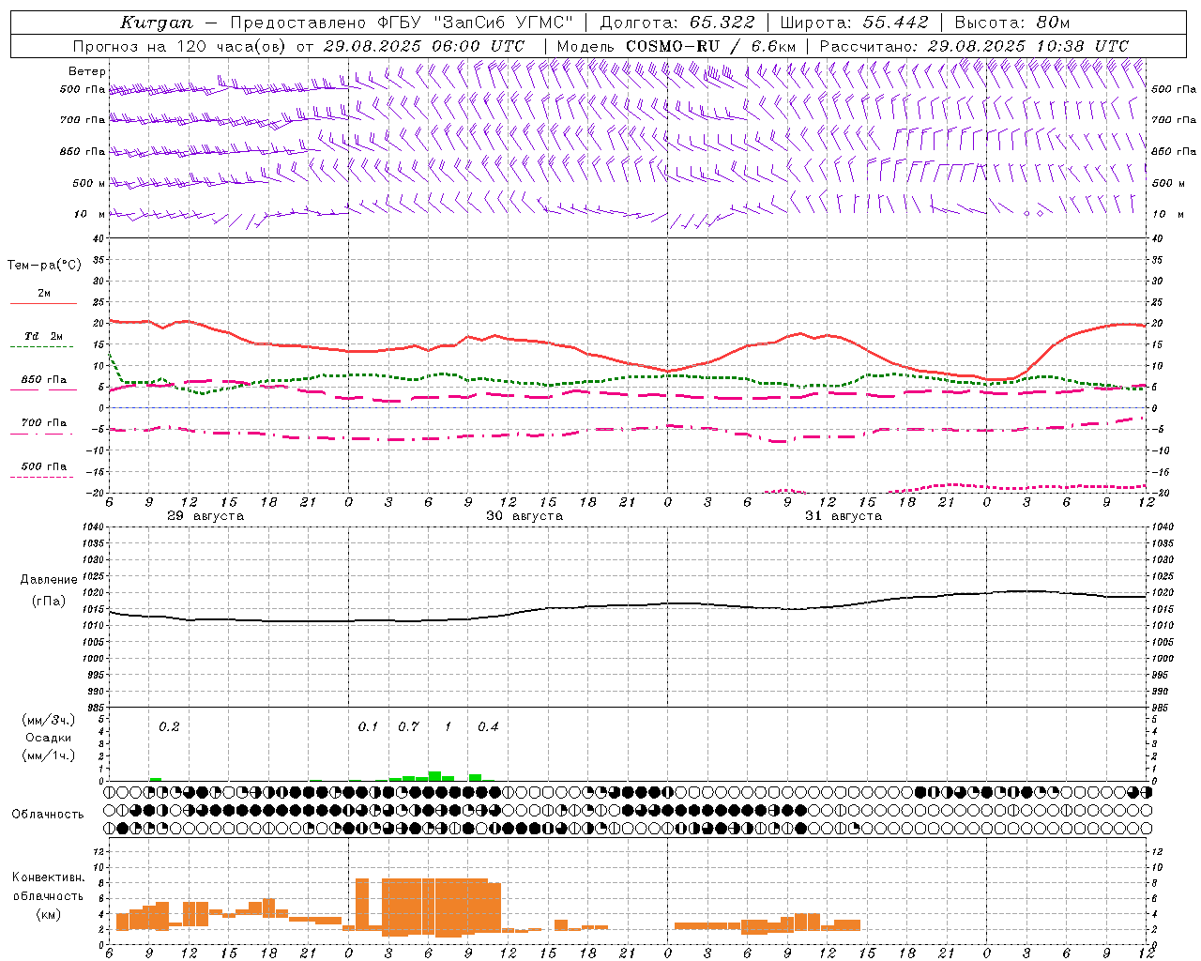
Task: Select the 0.7 precipitation value
Action: [x=408, y=726]
